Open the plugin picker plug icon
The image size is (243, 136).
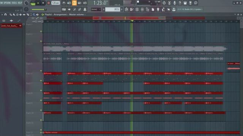coord(158,9)
